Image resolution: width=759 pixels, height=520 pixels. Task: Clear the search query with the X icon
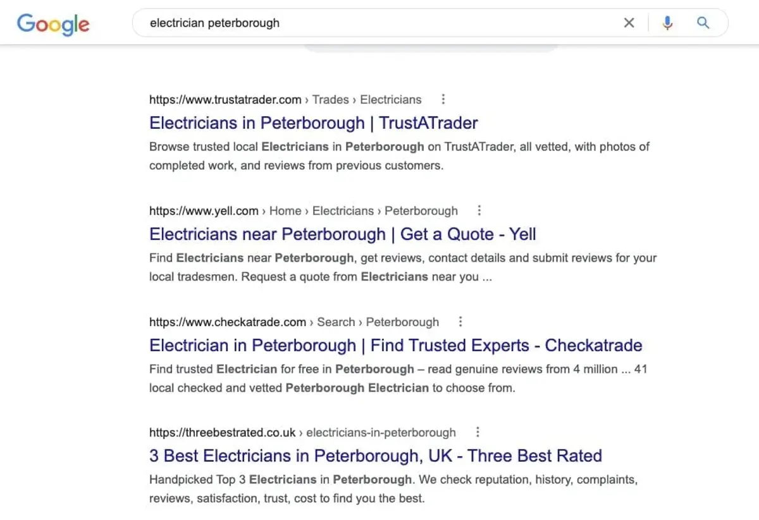(629, 23)
